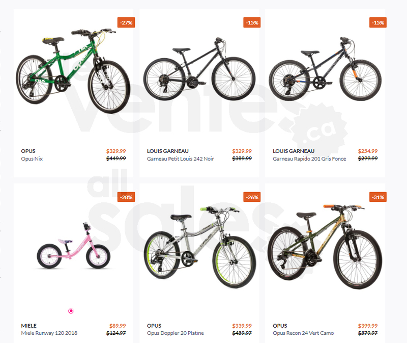Open the pink Miele Runway balance bike image
The image size is (407, 343).
74,246
